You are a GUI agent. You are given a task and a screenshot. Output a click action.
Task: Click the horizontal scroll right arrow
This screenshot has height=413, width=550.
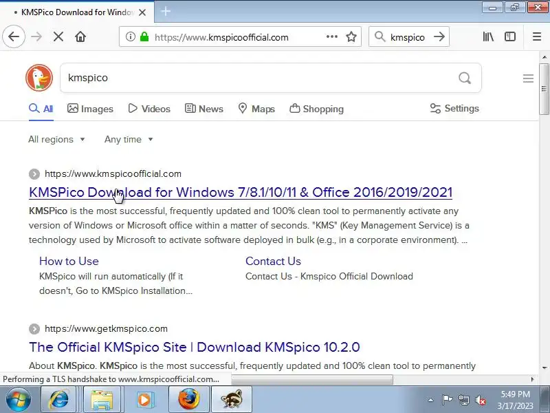coord(532,379)
